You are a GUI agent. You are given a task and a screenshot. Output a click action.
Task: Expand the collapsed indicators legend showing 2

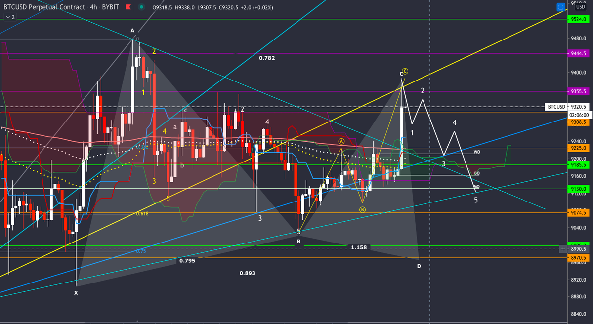coord(10,17)
